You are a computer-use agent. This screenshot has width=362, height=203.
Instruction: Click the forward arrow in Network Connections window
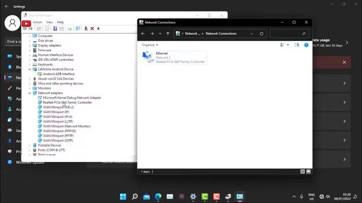(x=152, y=34)
